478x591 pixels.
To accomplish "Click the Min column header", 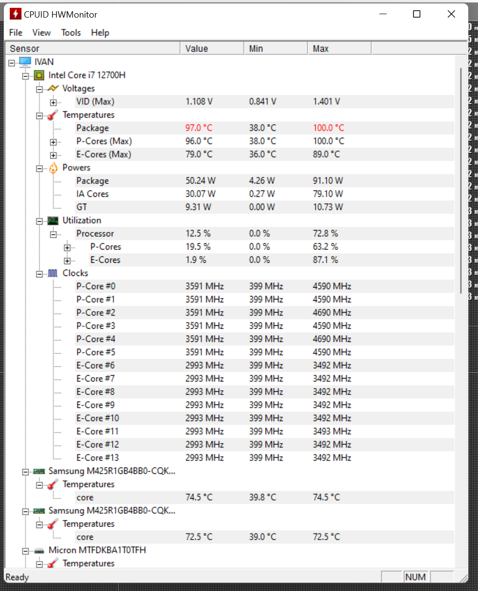I will coord(275,48).
